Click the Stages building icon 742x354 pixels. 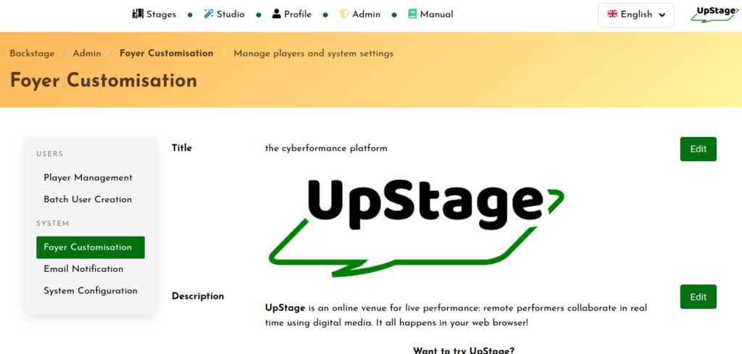click(x=137, y=15)
